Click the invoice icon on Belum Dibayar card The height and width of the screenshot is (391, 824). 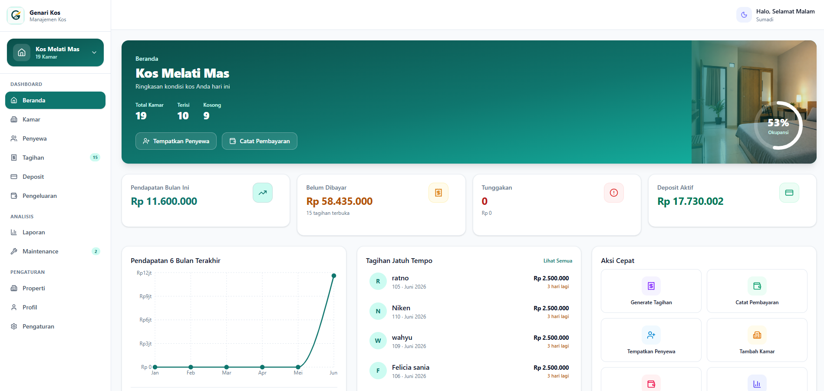438,193
